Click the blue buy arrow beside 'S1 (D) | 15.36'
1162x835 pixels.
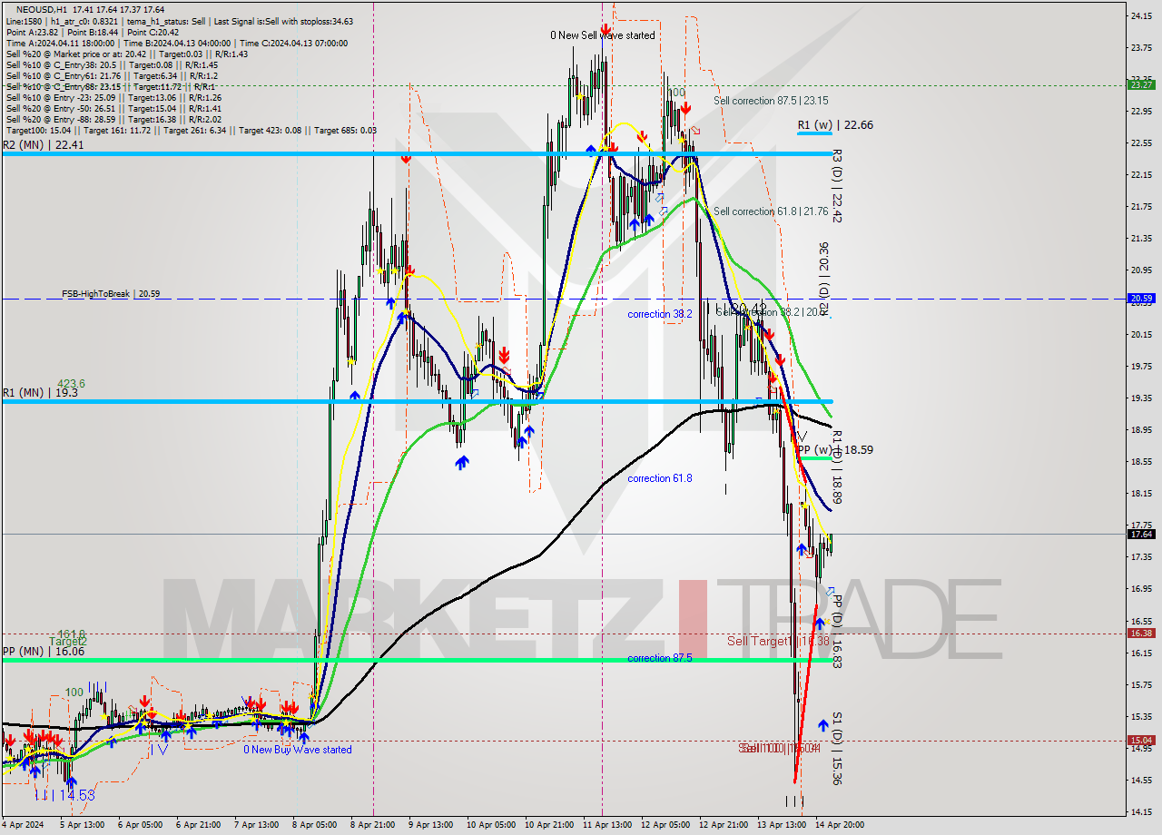click(823, 724)
